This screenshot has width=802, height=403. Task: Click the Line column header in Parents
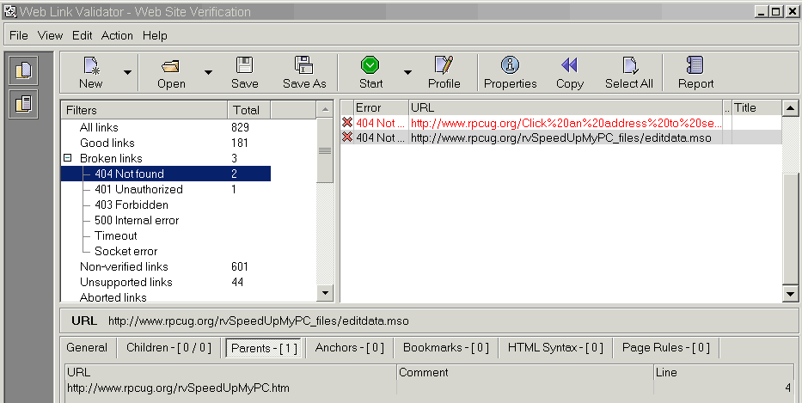(723, 372)
